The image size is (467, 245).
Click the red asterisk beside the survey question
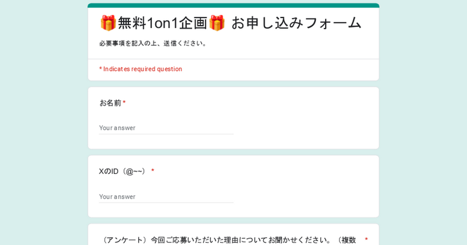[x=366, y=240]
